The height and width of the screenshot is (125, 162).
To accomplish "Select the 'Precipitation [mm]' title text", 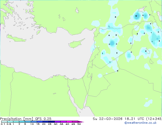I will point(17,119).
